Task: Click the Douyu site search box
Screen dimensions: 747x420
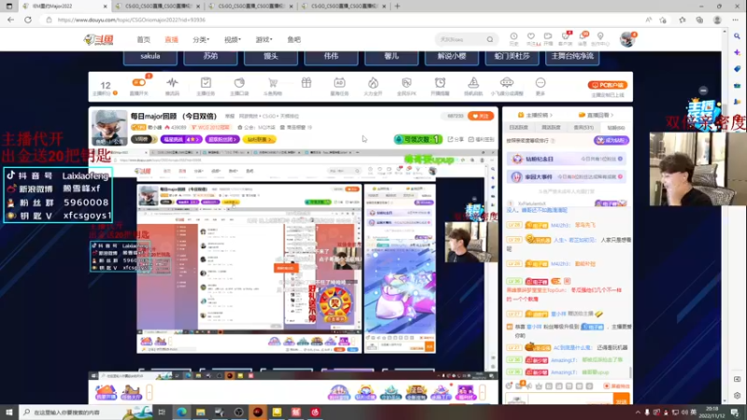Action: tap(459, 39)
